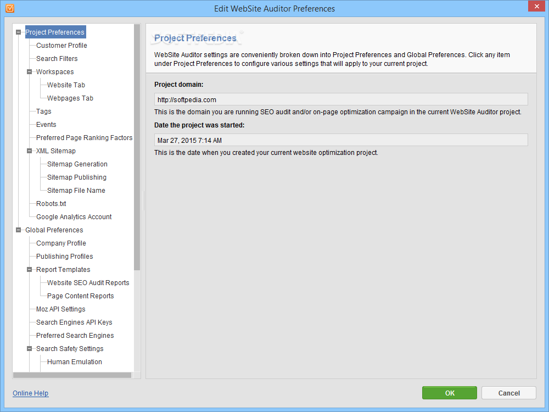Viewport: 549px width, 412px height.
Task: Select the Workspaces tree item
Action: 55,72
